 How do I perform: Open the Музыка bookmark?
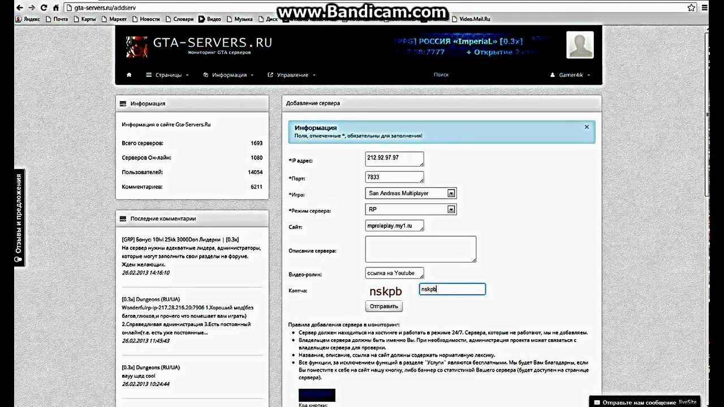point(239,19)
